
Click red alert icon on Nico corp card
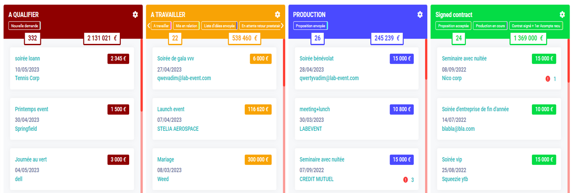pyautogui.click(x=548, y=79)
